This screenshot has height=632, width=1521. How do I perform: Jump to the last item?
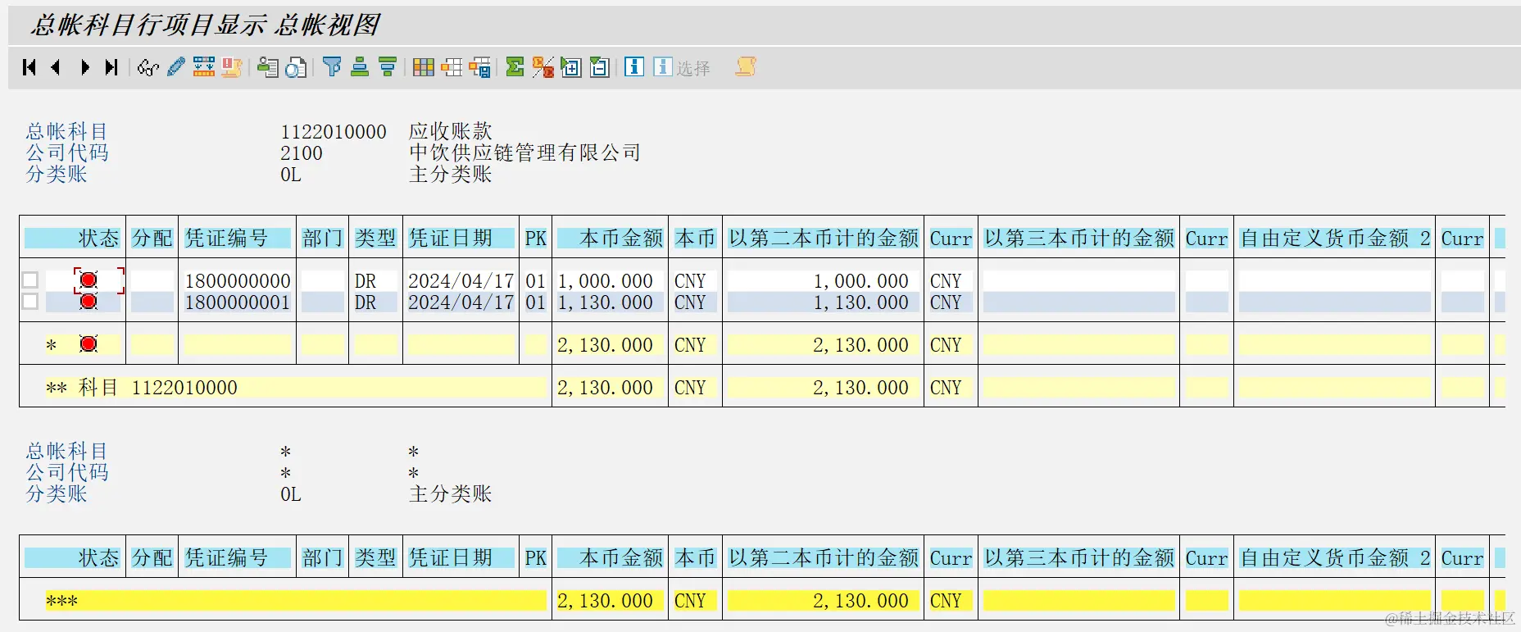coord(111,67)
